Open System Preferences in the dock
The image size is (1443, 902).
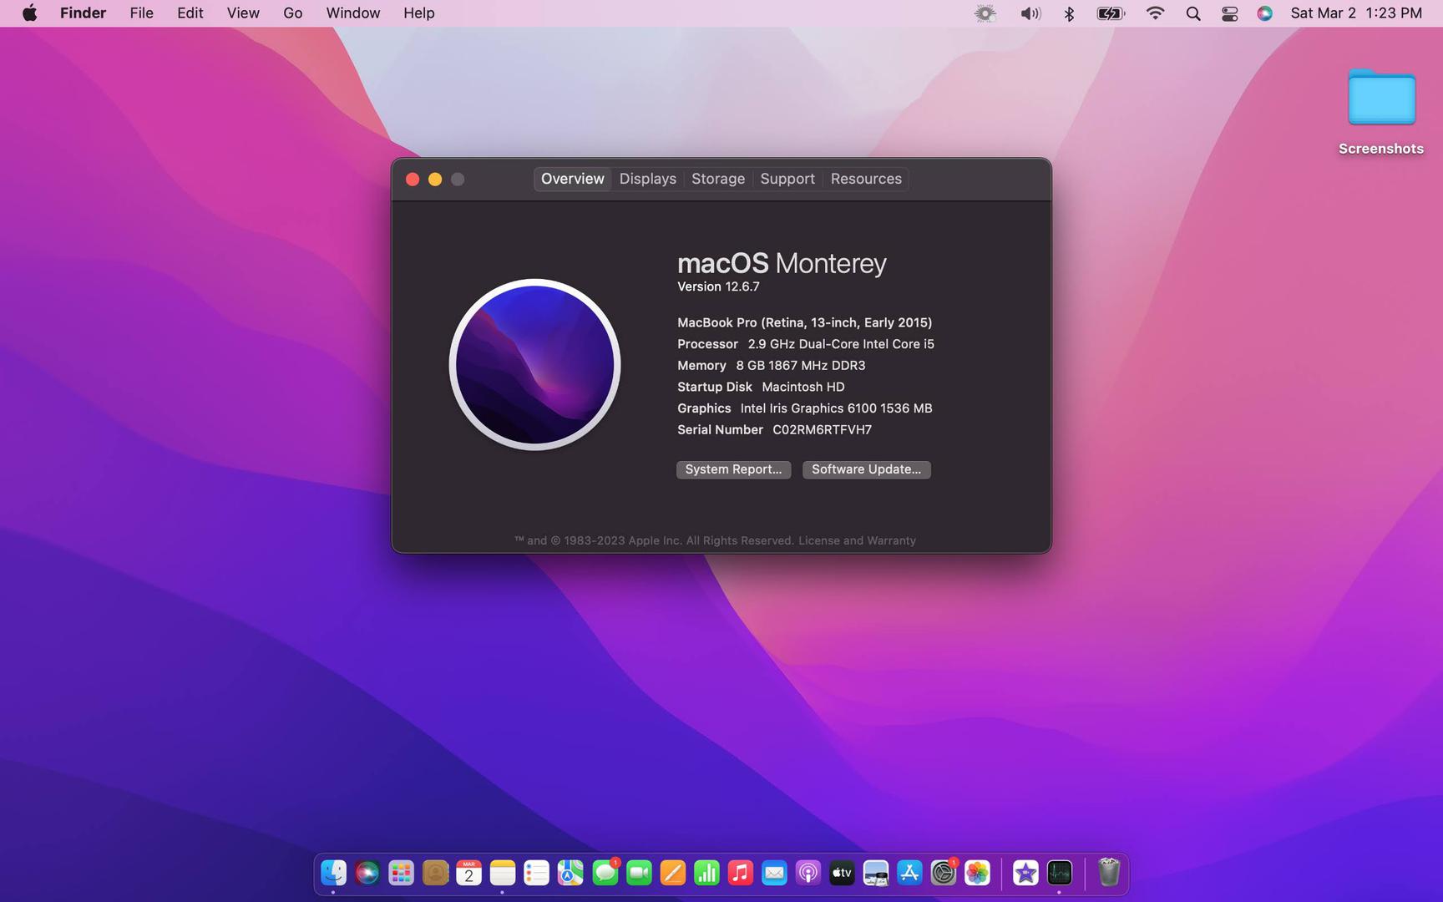(x=944, y=874)
